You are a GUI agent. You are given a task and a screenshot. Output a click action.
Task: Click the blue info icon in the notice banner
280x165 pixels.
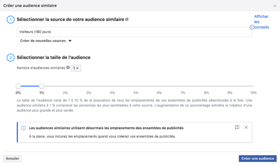pos(23,128)
